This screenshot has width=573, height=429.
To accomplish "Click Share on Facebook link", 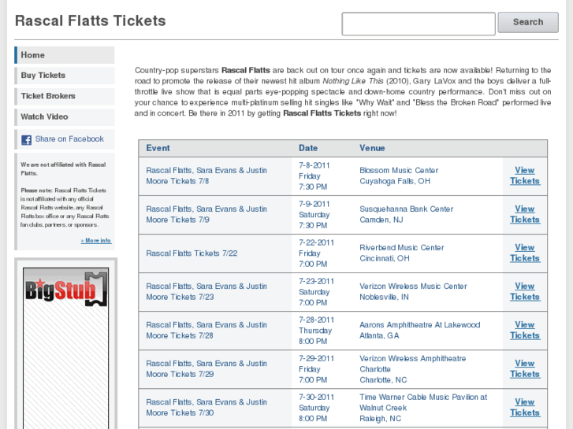I will pyautogui.click(x=69, y=139).
